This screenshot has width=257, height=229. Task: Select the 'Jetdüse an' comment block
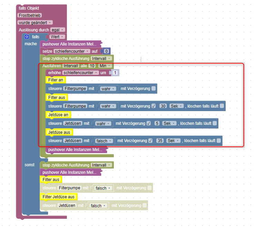58,115
